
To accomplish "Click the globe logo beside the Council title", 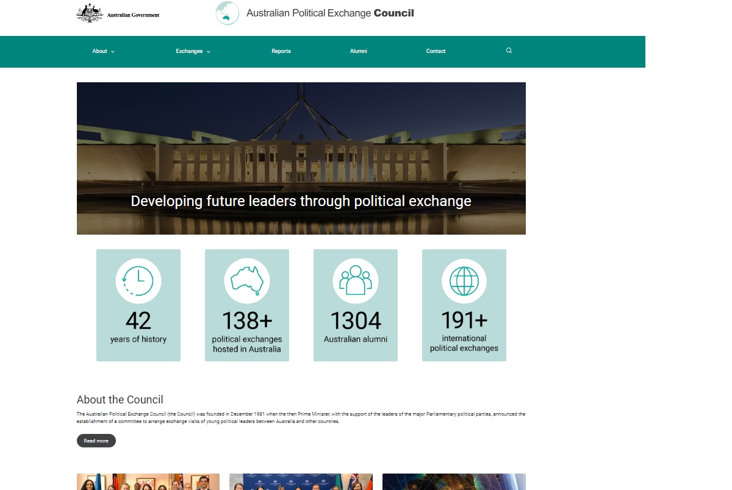I will point(227,13).
